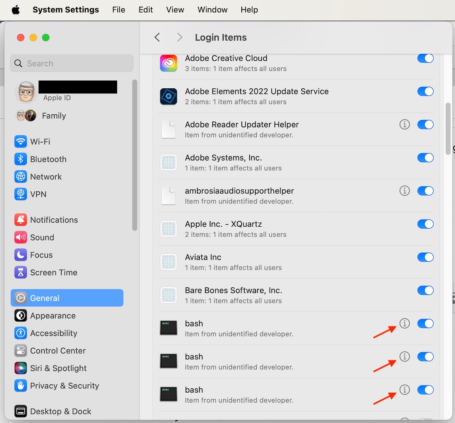Select the VPN icon in sidebar
The image size is (455, 423).
[x=21, y=194]
